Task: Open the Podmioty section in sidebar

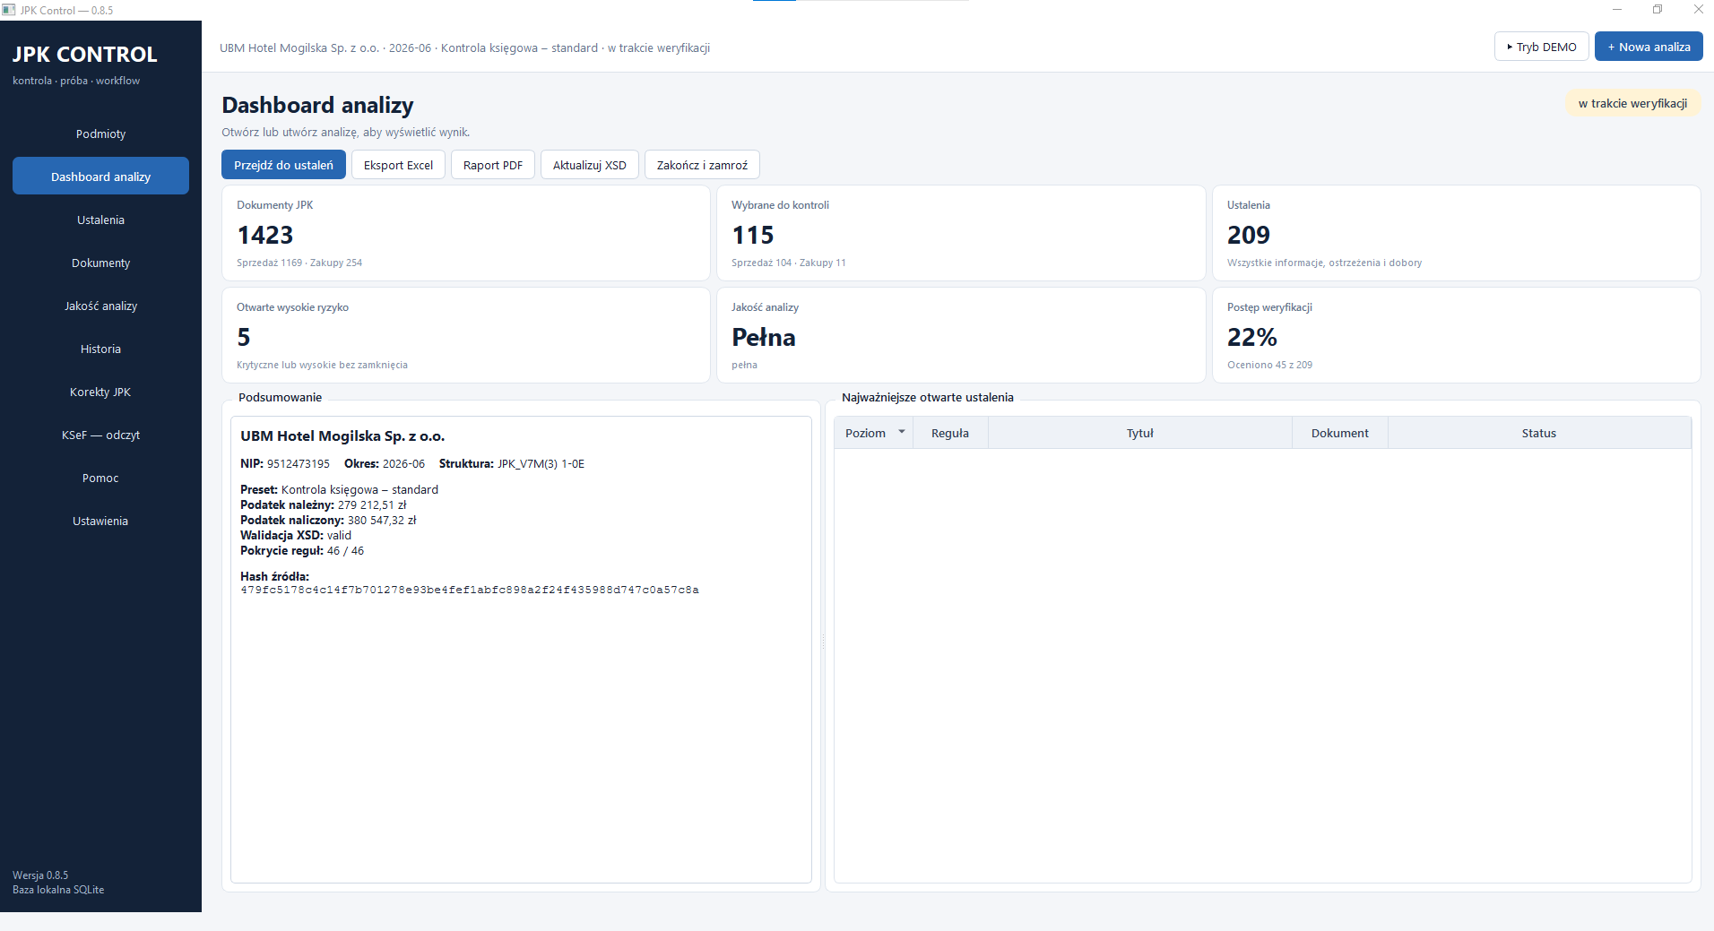Action: tap(100, 134)
